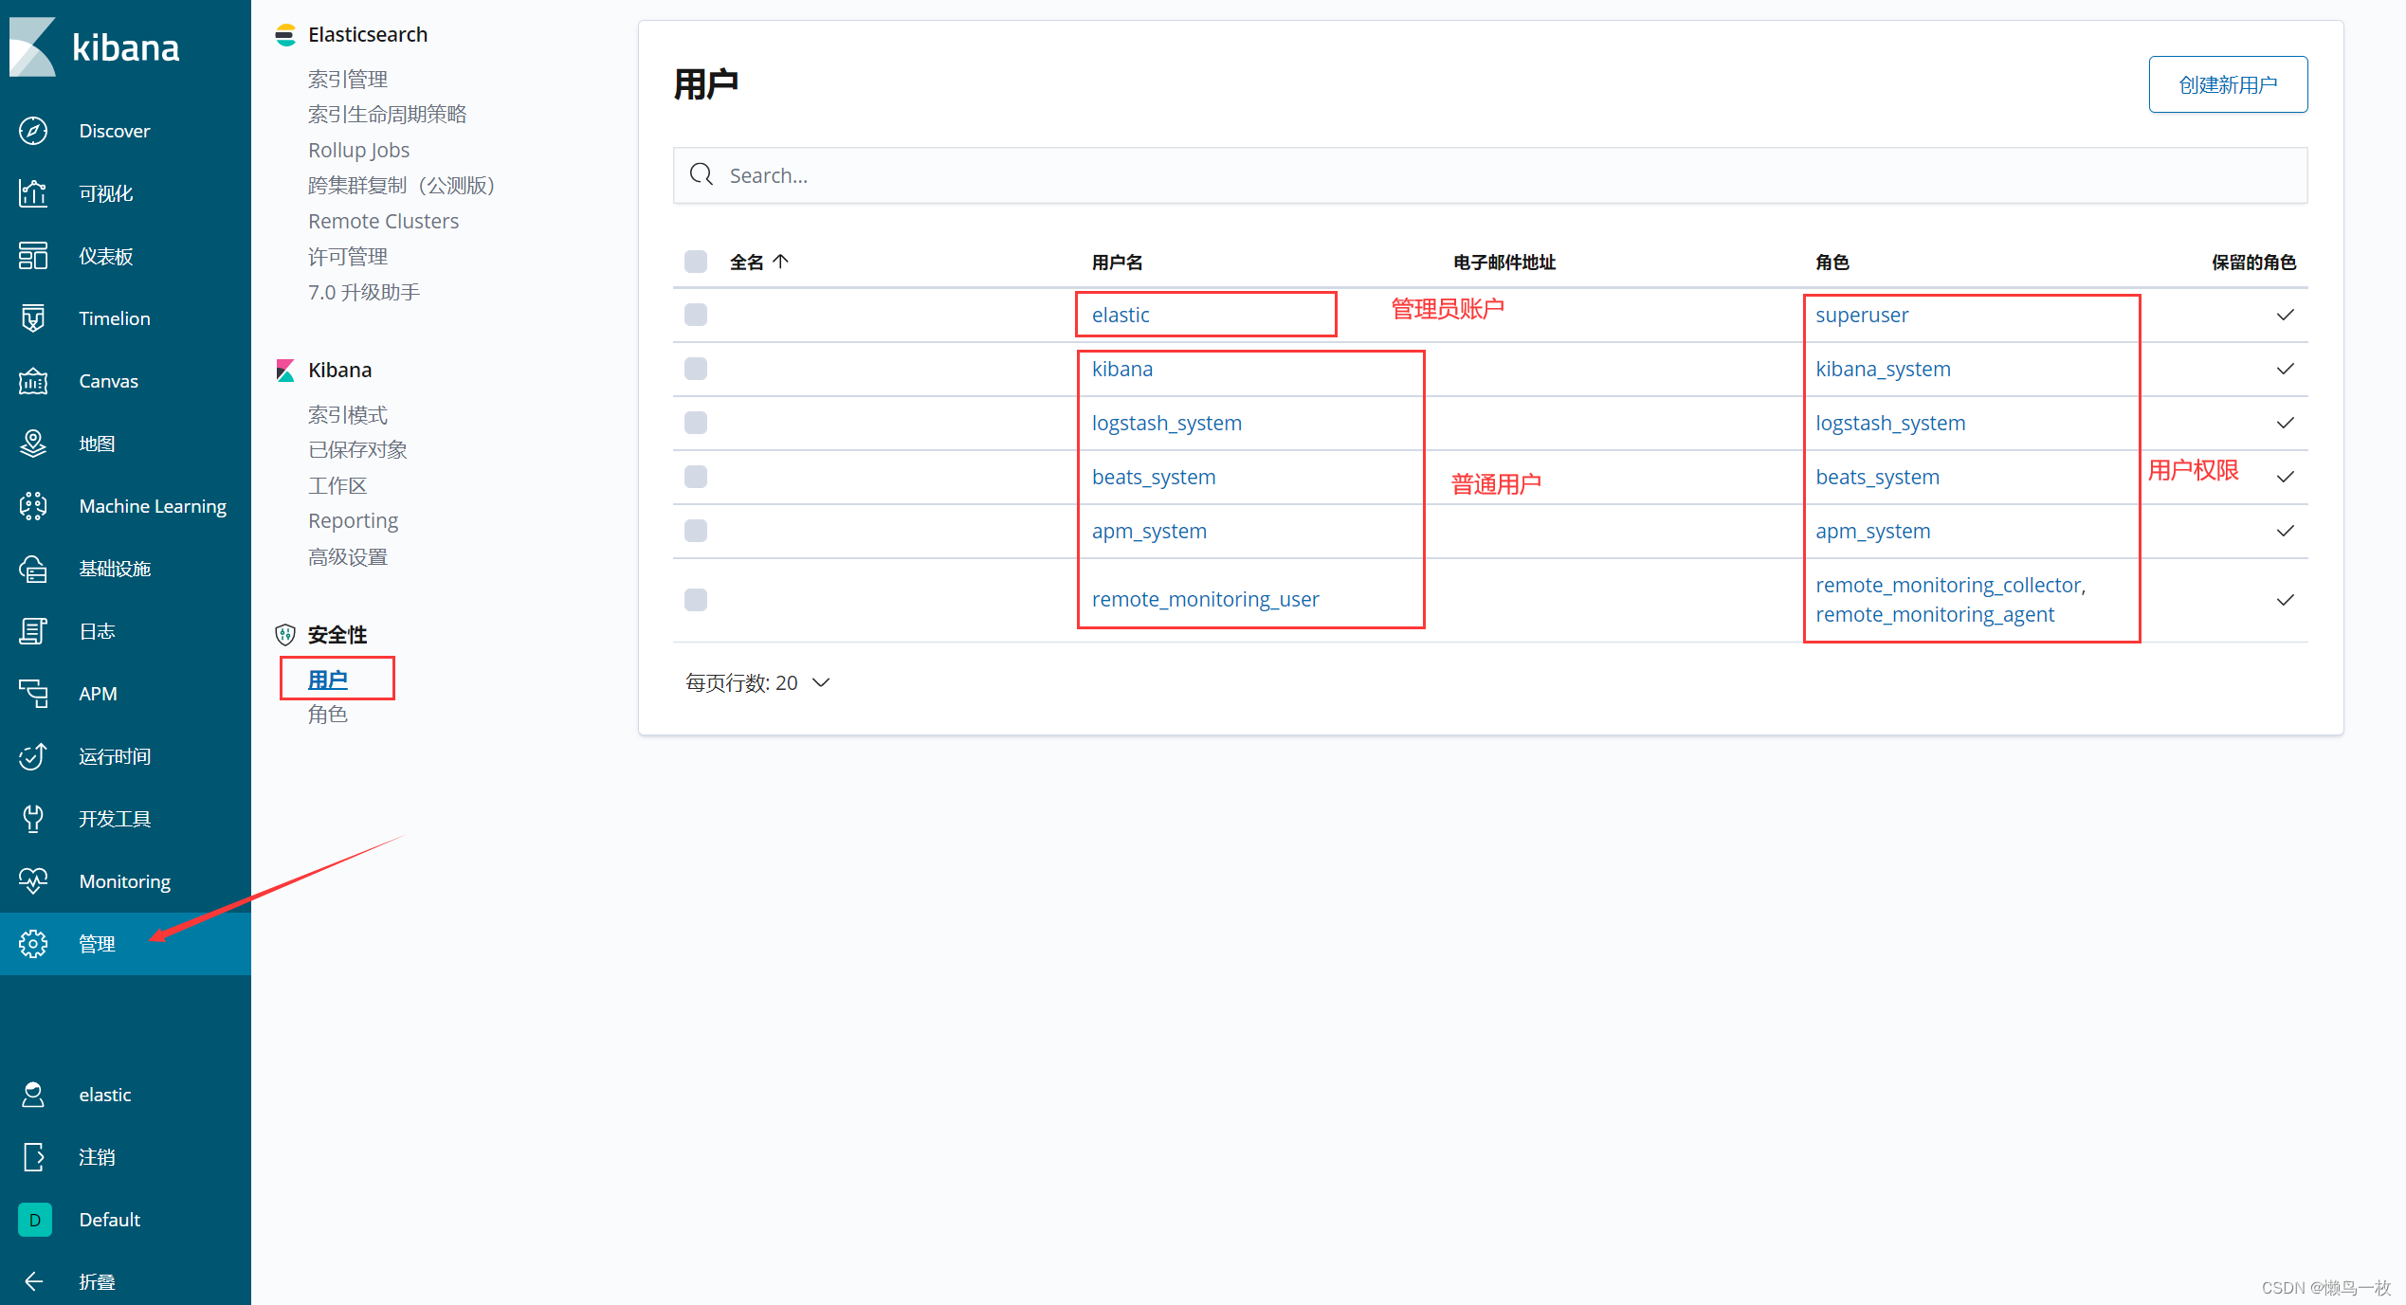Image resolution: width=2406 pixels, height=1305 pixels.
Task: Open the Dev Tools wrench icon (开发工具)
Action: [33, 819]
